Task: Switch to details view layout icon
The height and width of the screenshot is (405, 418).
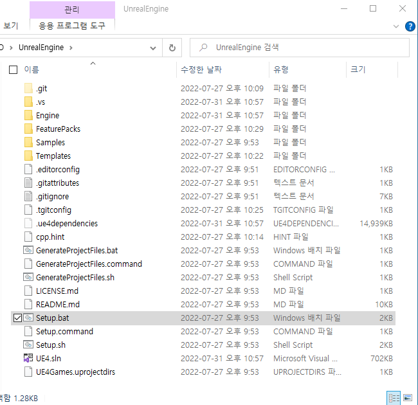Action: (x=394, y=398)
